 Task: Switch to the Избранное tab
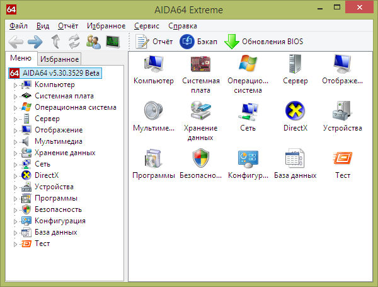tap(59, 59)
